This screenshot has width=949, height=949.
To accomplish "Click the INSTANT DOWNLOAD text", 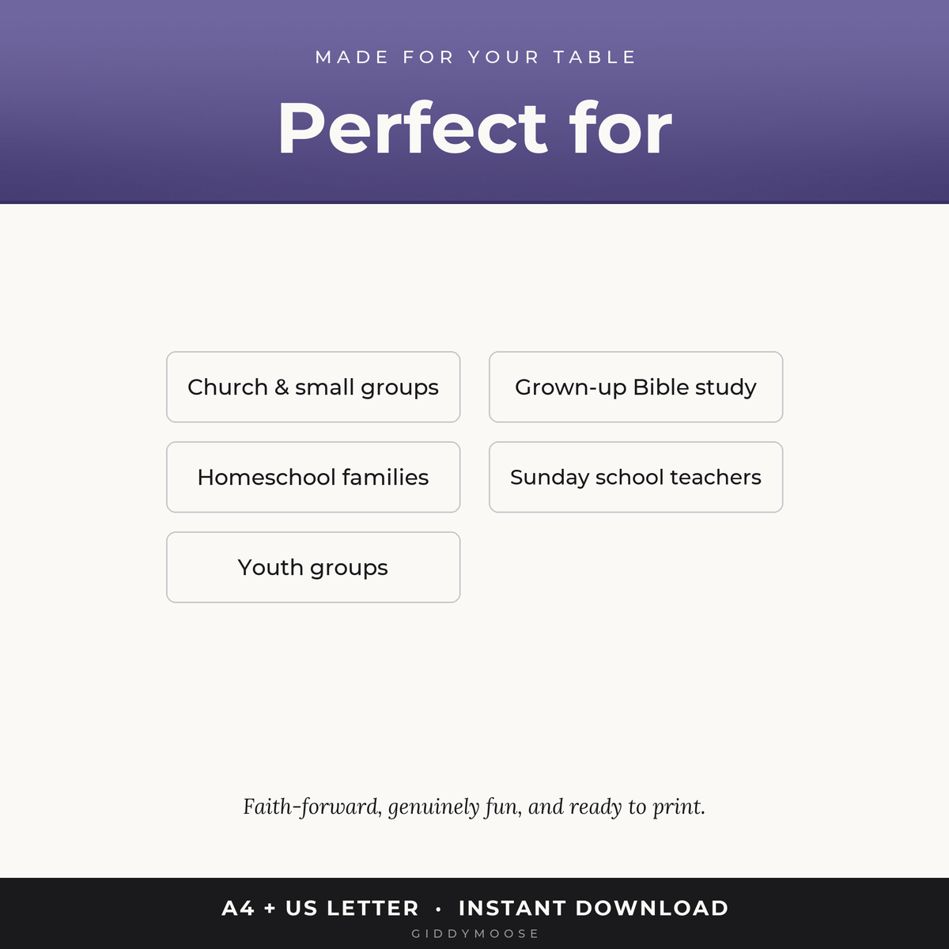I will 593,908.
